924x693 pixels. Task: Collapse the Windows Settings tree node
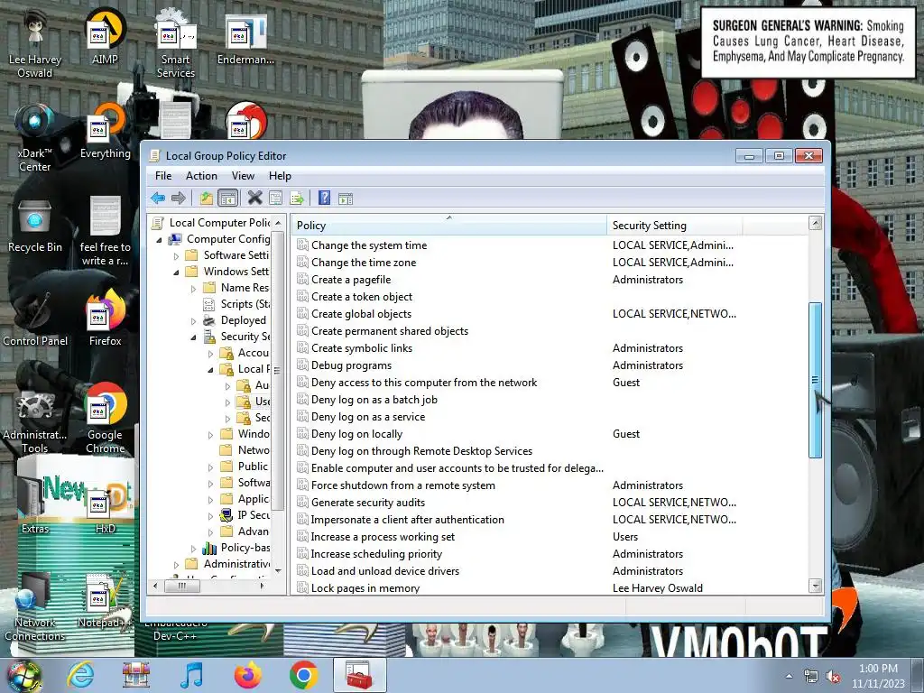click(x=176, y=273)
